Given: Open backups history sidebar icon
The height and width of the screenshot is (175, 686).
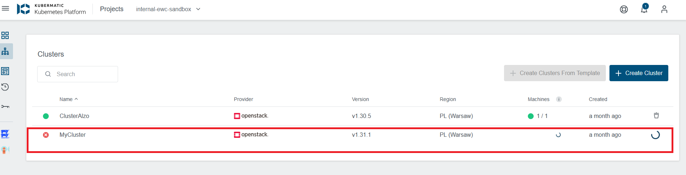Looking at the screenshot, I should pyautogui.click(x=5, y=87).
